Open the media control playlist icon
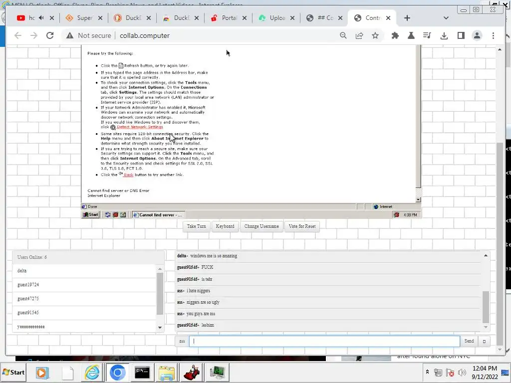Screen dimensions: 511x383 click(427, 35)
